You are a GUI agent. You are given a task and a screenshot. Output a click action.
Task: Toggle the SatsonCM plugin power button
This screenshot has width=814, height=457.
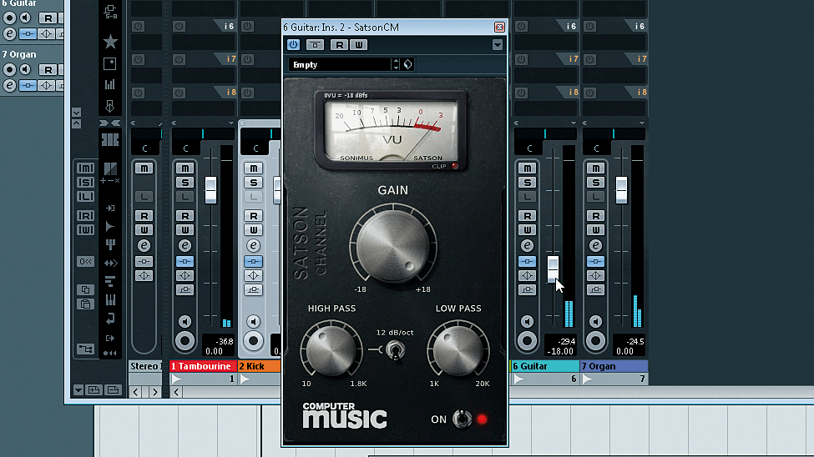[x=293, y=44]
